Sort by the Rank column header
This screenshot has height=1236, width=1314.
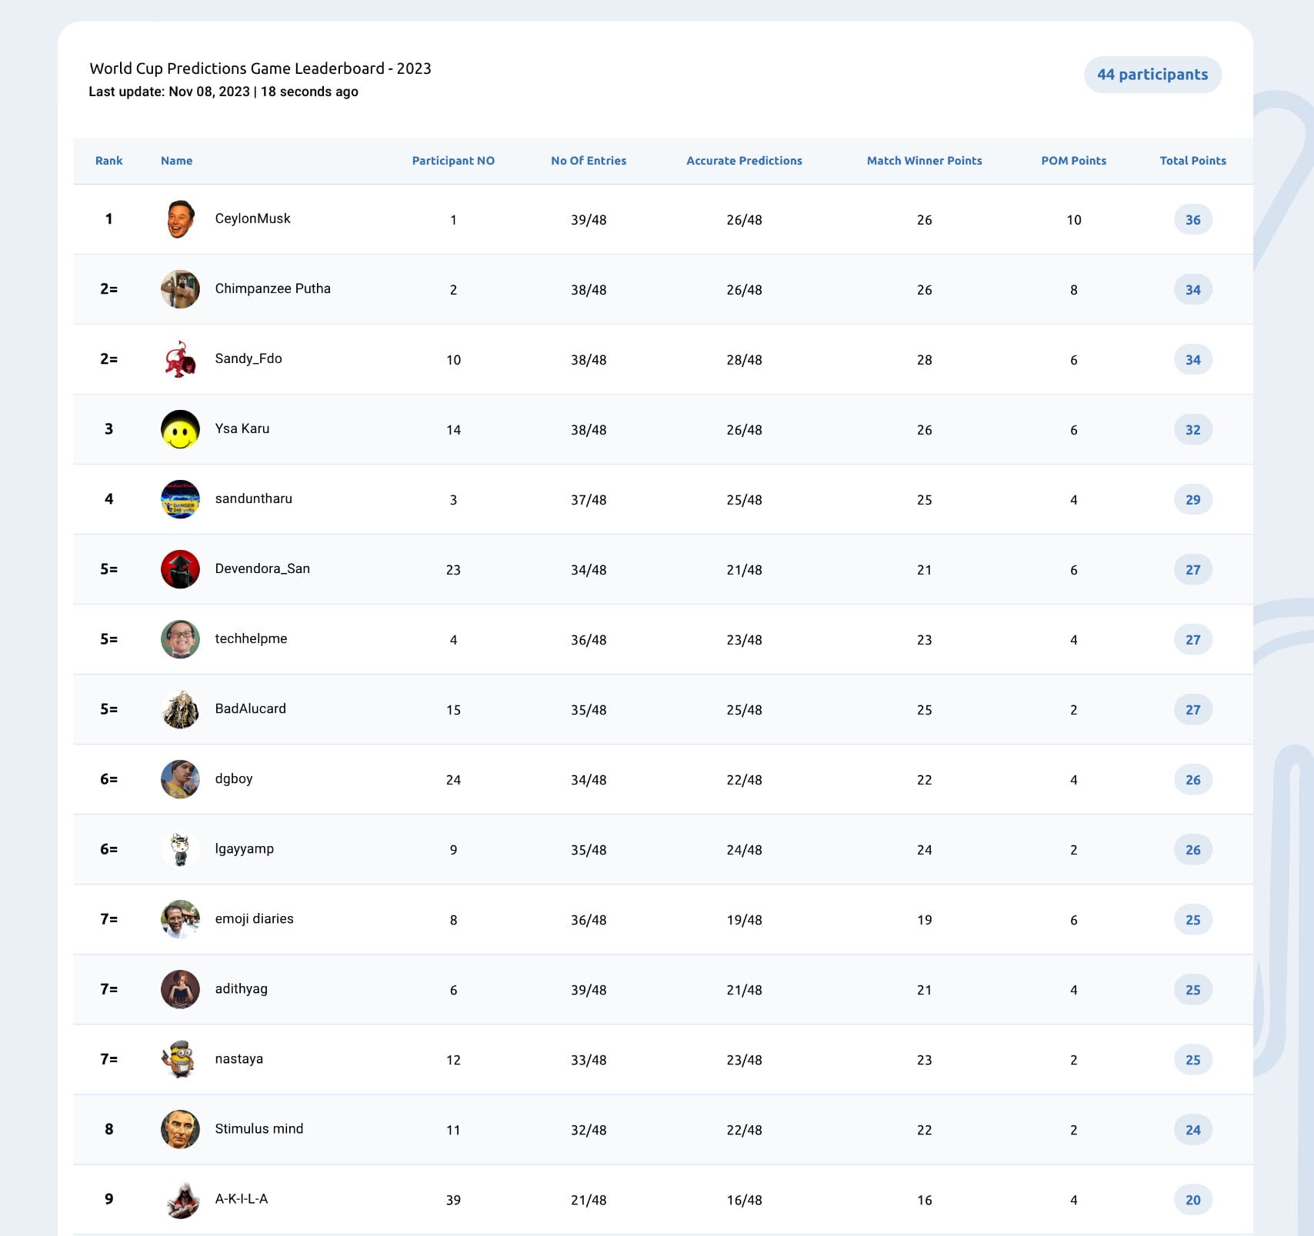108,161
